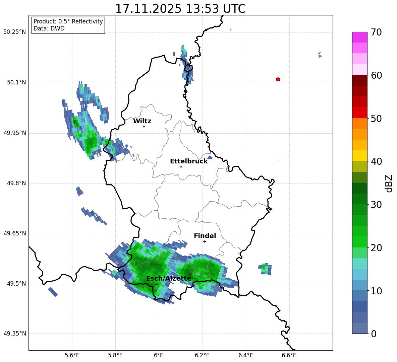Click the green 20 dBZ colorbar segment
397x362 pixels.
point(359,242)
